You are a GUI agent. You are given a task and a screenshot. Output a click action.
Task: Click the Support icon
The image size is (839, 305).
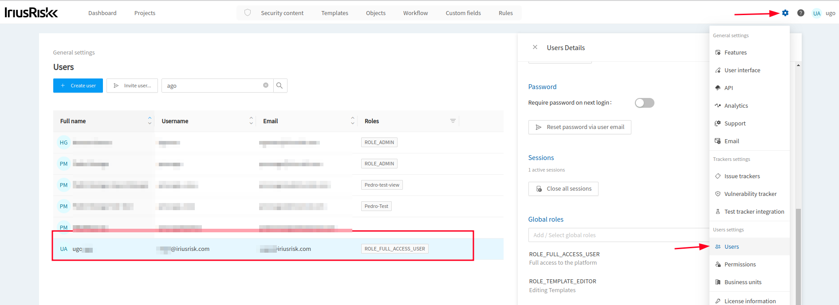(x=718, y=123)
